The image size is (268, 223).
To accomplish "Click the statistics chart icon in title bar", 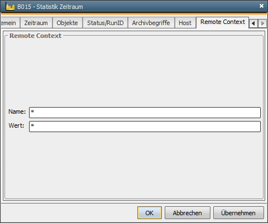I will [x=10, y=7].
